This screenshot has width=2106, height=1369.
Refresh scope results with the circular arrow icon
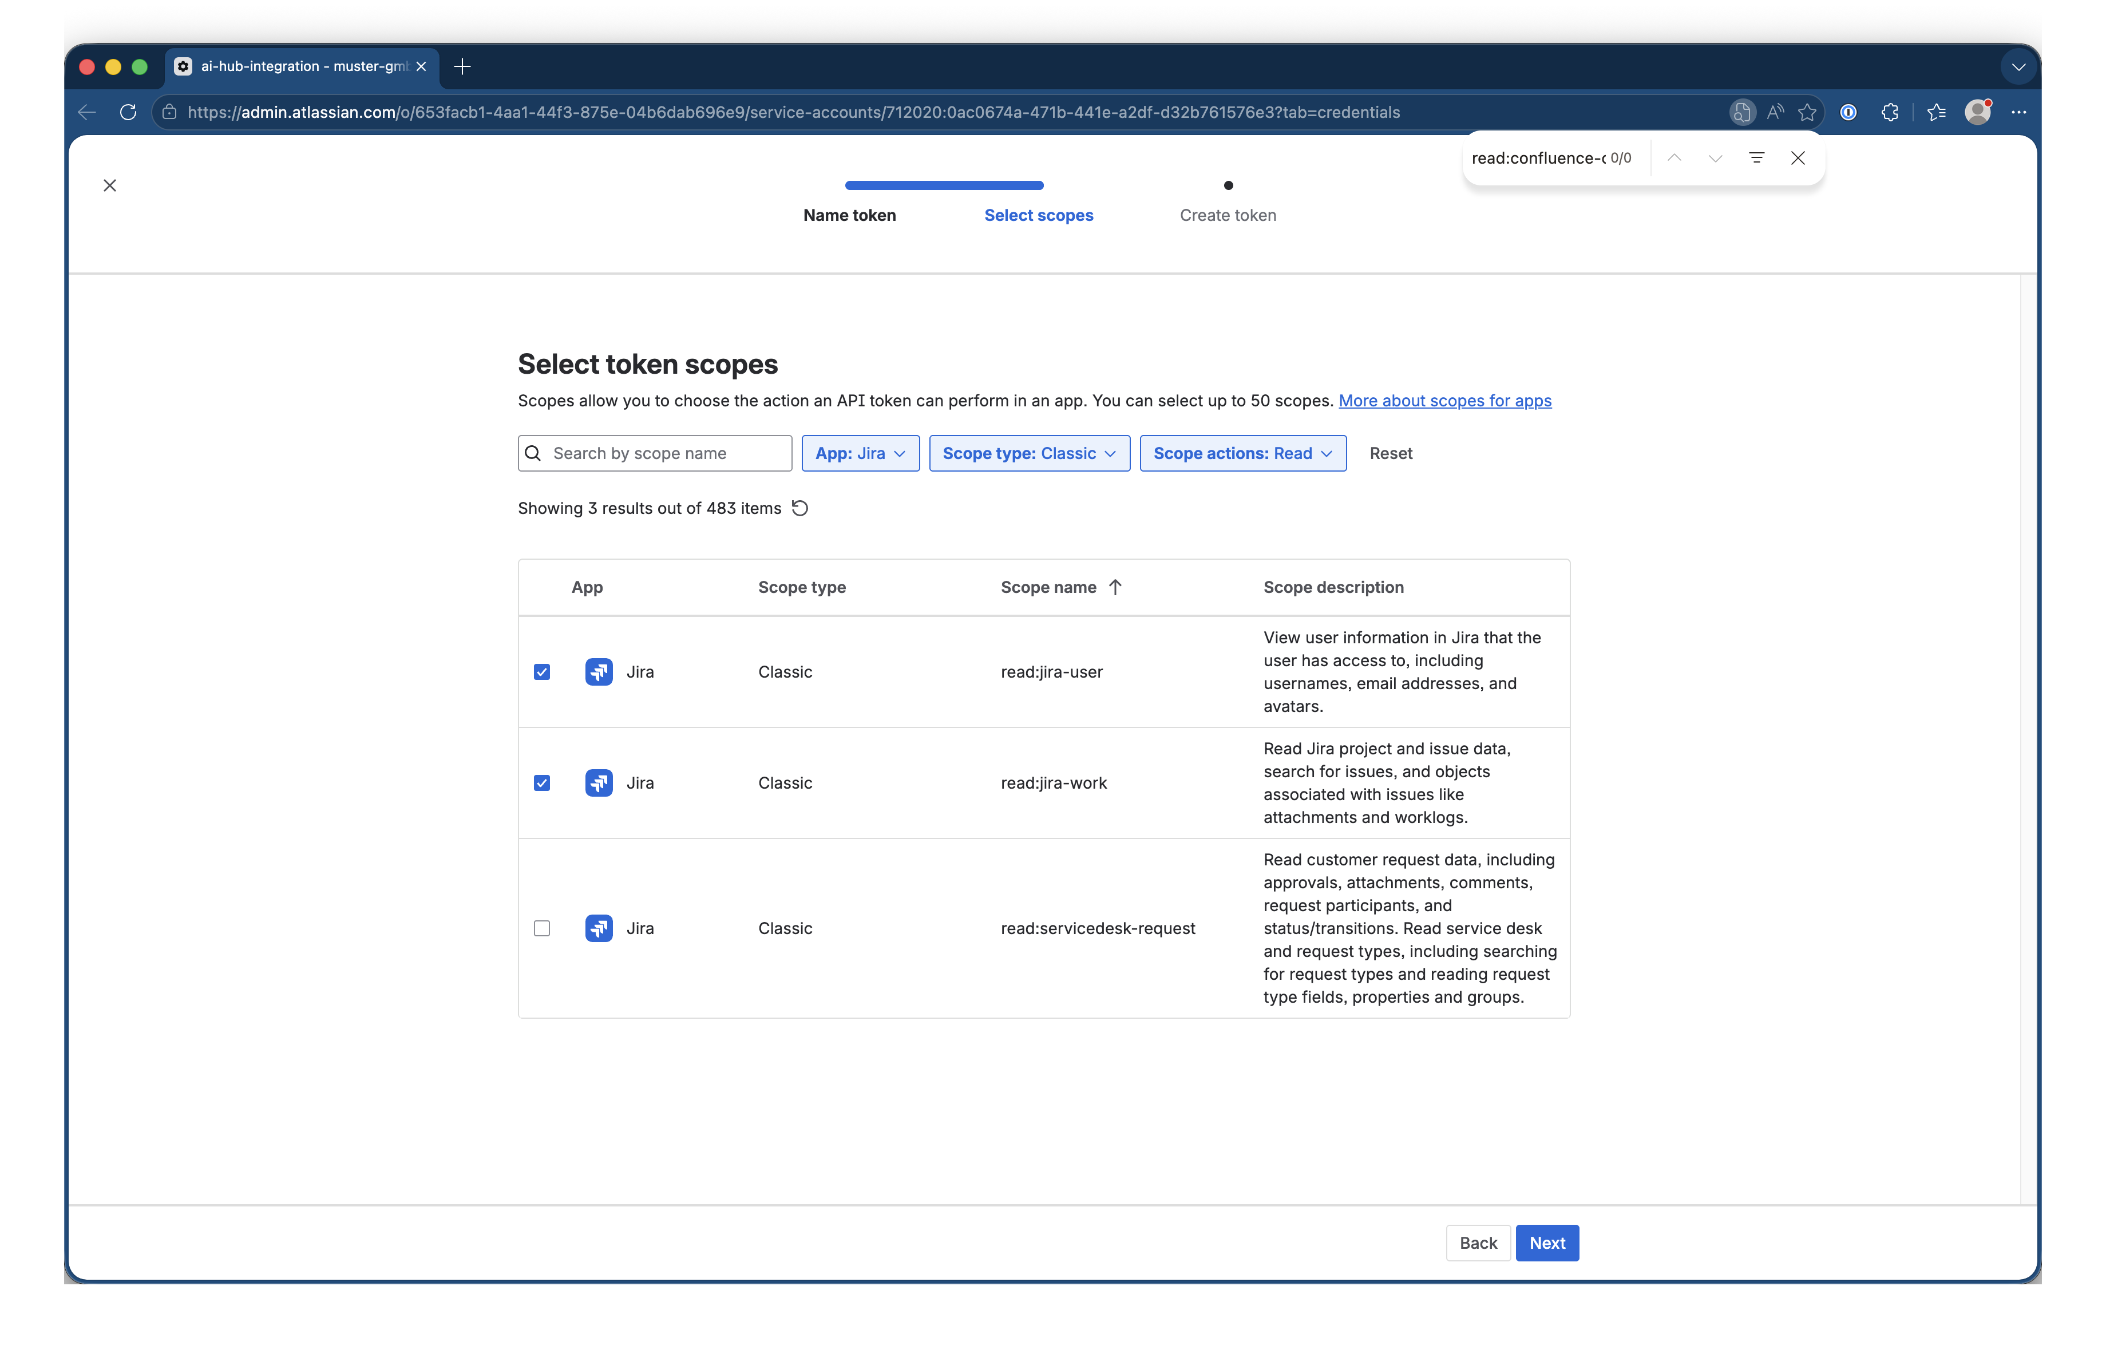[x=800, y=508]
